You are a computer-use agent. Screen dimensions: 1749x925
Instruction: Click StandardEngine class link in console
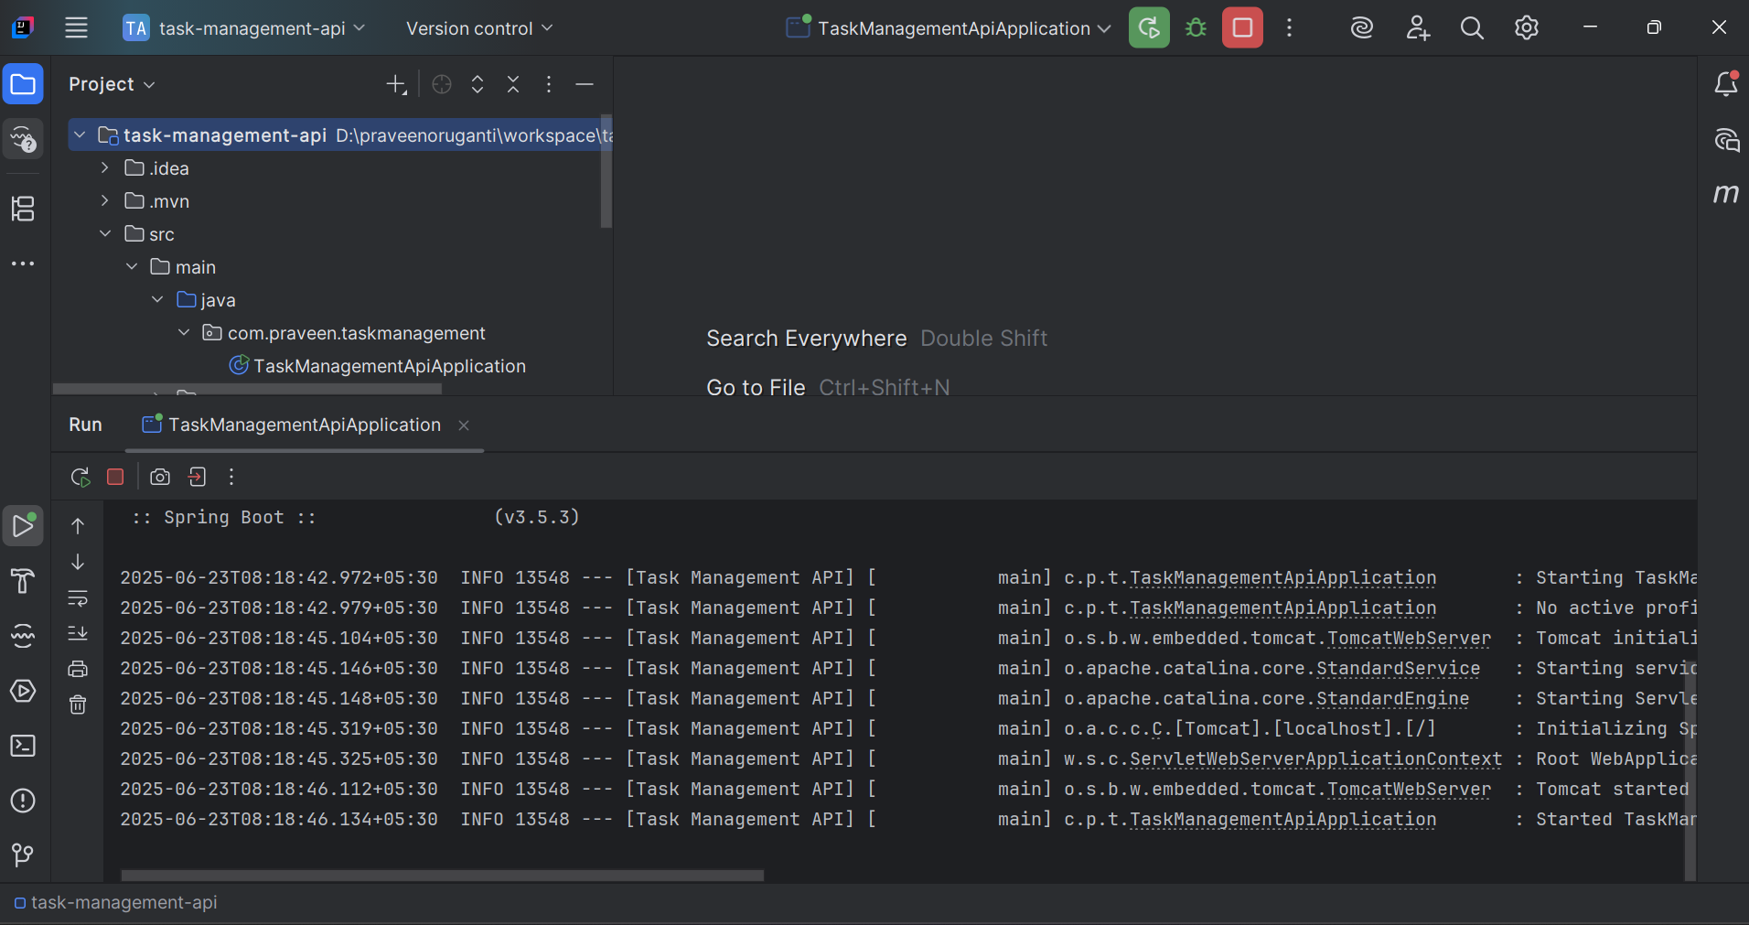pos(1392,698)
